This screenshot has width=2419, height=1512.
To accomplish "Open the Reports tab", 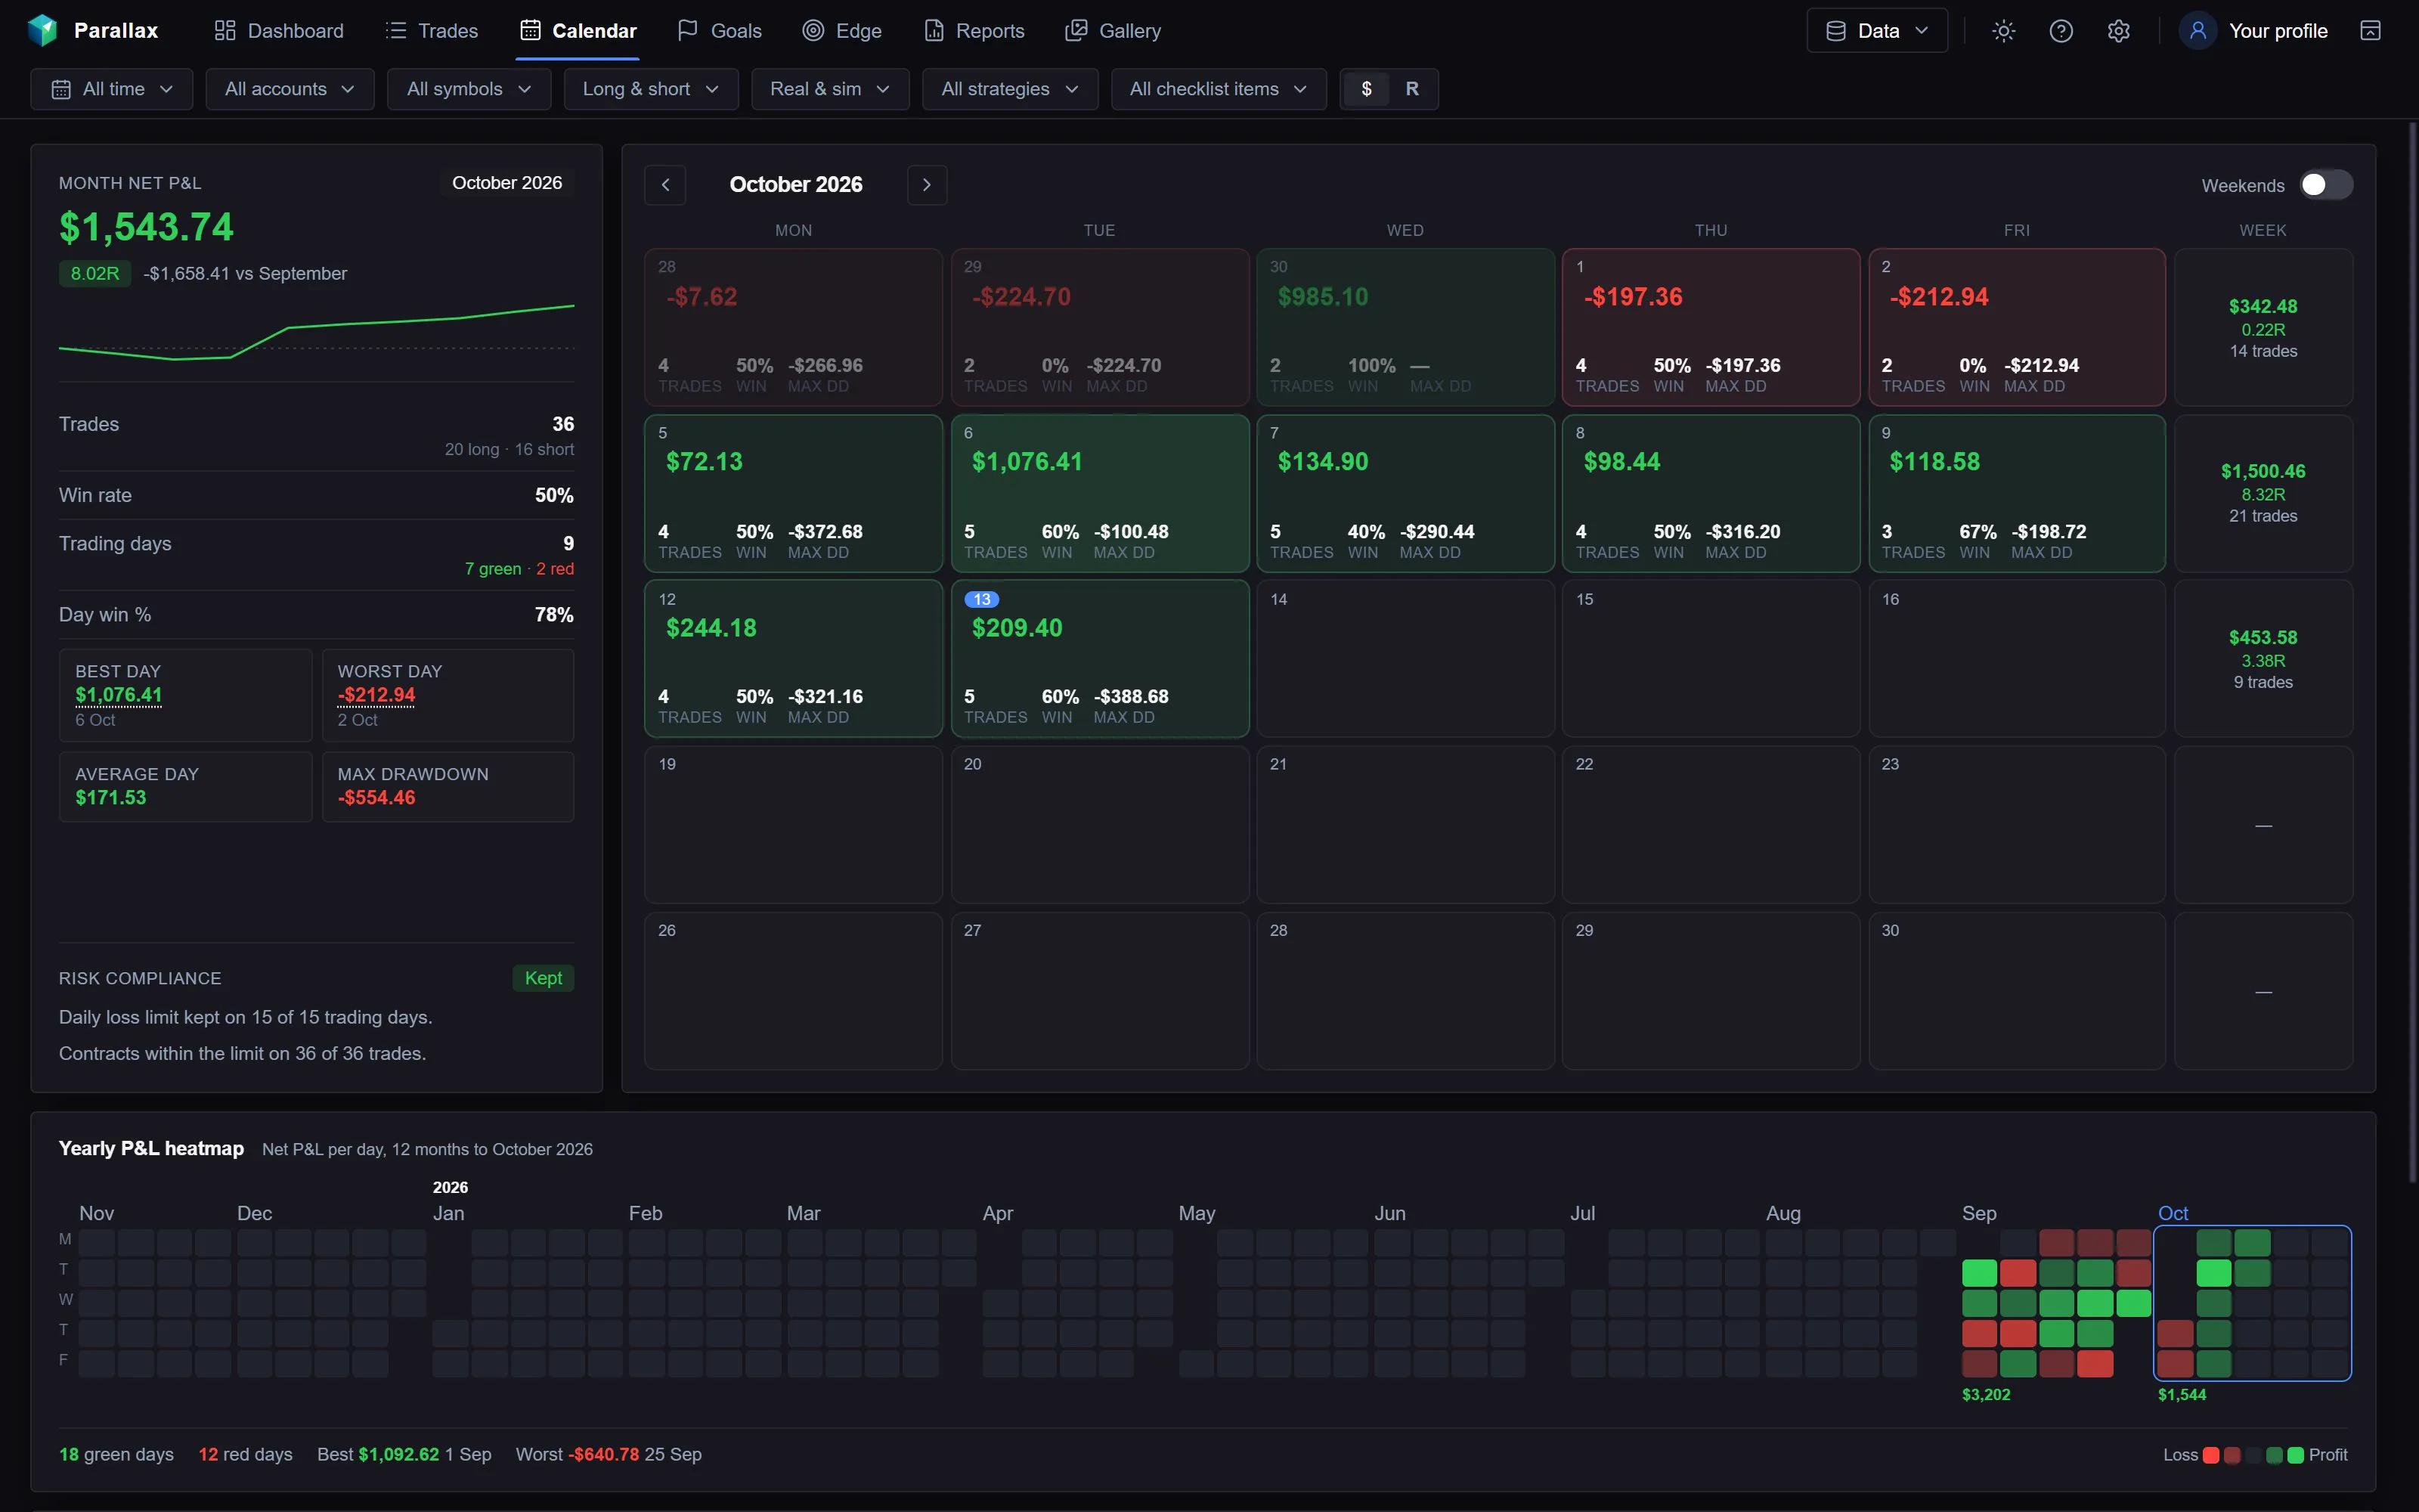I will 974,31.
